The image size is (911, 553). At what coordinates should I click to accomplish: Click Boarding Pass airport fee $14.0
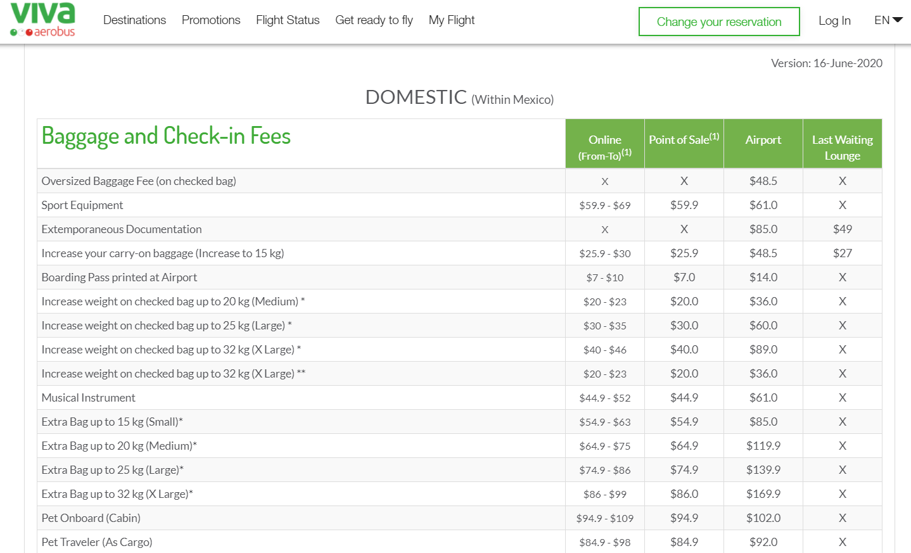(763, 277)
